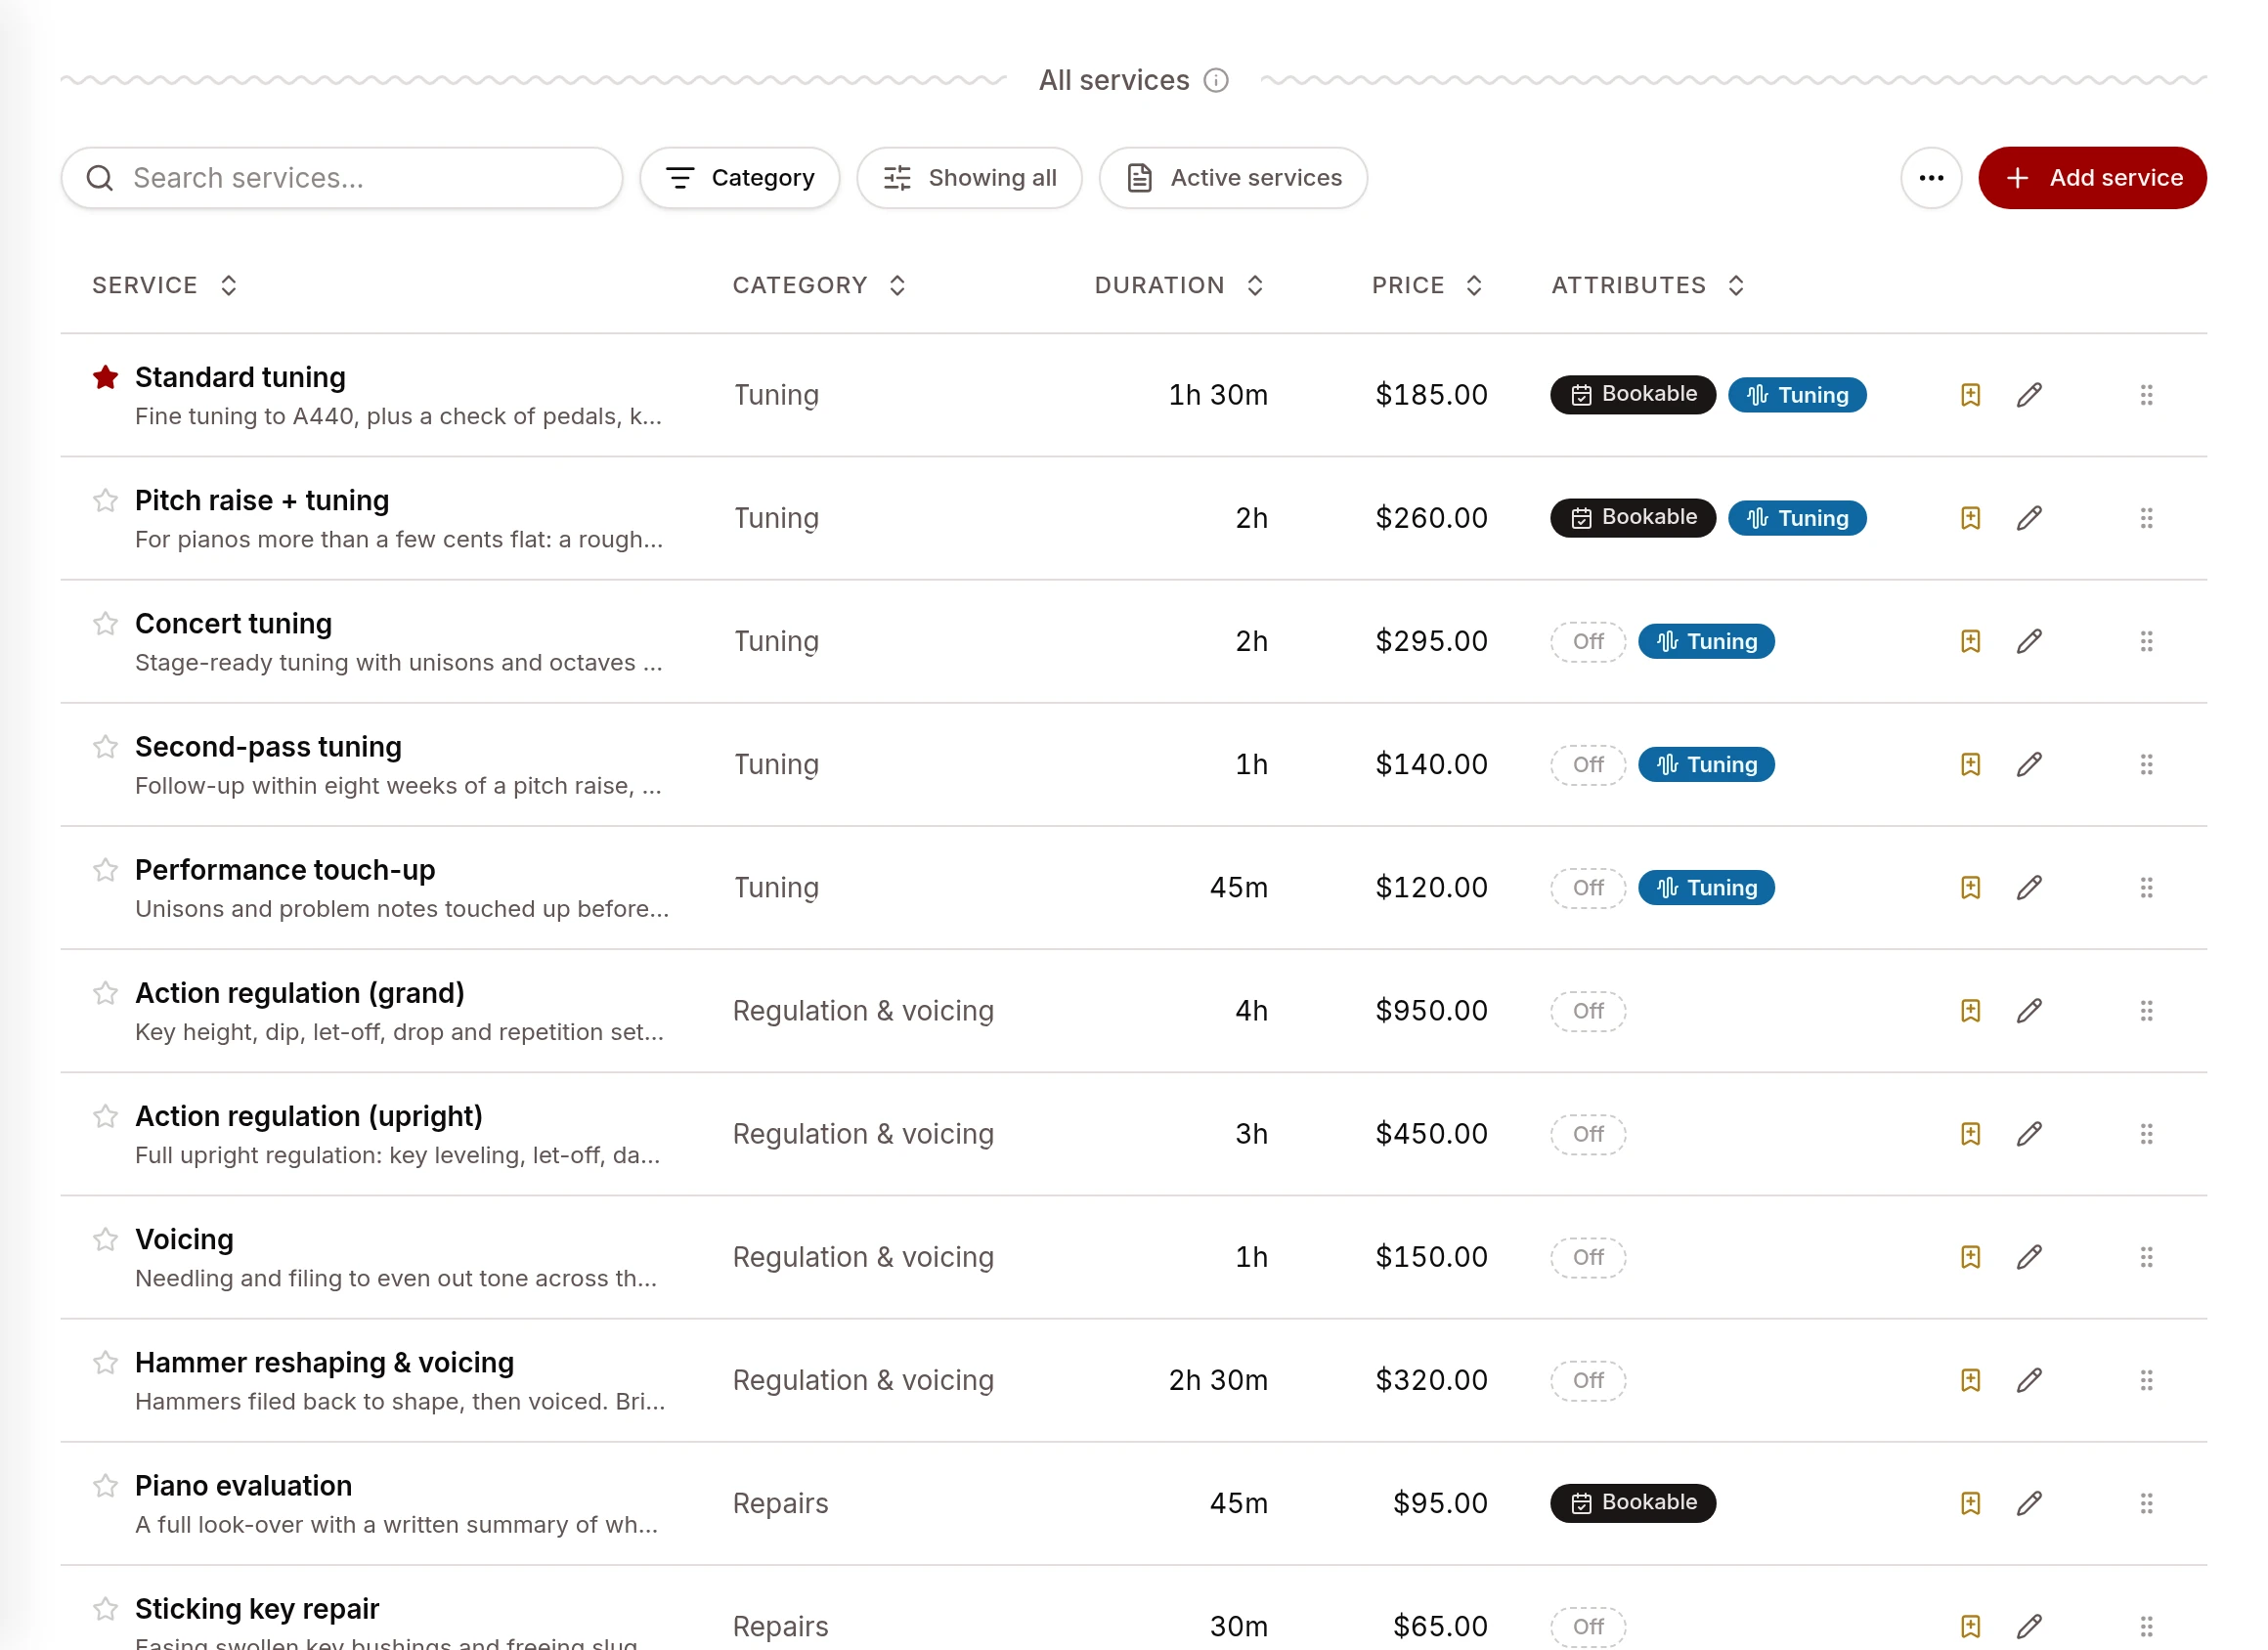Star the Pitch raise + tuning service
Screen dimensions: 2268x1650
click(x=105, y=500)
